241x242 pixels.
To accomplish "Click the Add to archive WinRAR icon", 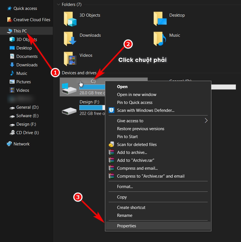I will coord(111,152).
